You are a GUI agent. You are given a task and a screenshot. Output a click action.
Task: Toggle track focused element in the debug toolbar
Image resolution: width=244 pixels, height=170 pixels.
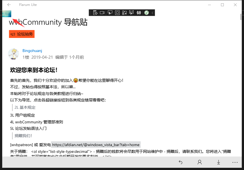[x=131, y=13]
